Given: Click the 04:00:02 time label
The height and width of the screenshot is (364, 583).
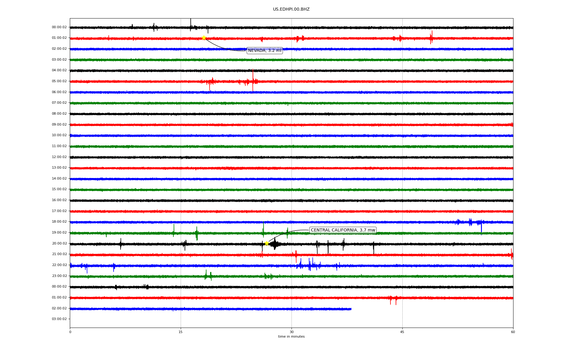Looking at the screenshot, I should click(x=59, y=70).
